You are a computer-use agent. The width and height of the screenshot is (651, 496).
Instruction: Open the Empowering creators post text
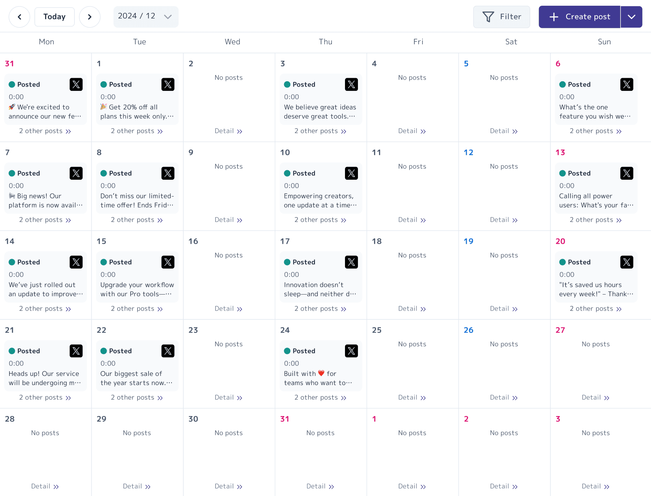[x=320, y=201]
